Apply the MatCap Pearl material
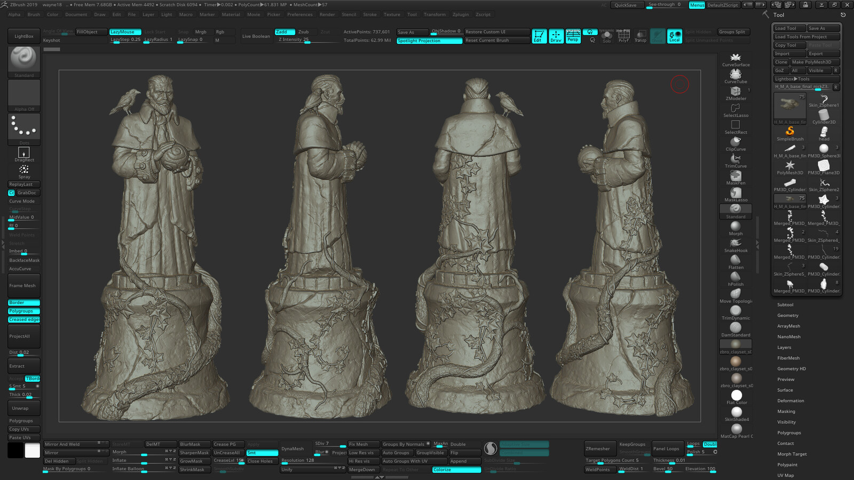Image resolution: width=854 pixels, height=480 pixels. pyautogui.click(x=737, y=431)
